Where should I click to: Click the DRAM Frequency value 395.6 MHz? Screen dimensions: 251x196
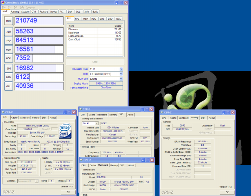click(x=202, y=141)
